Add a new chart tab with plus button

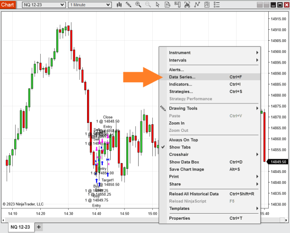pyautogui.click(x=39, y=227)
